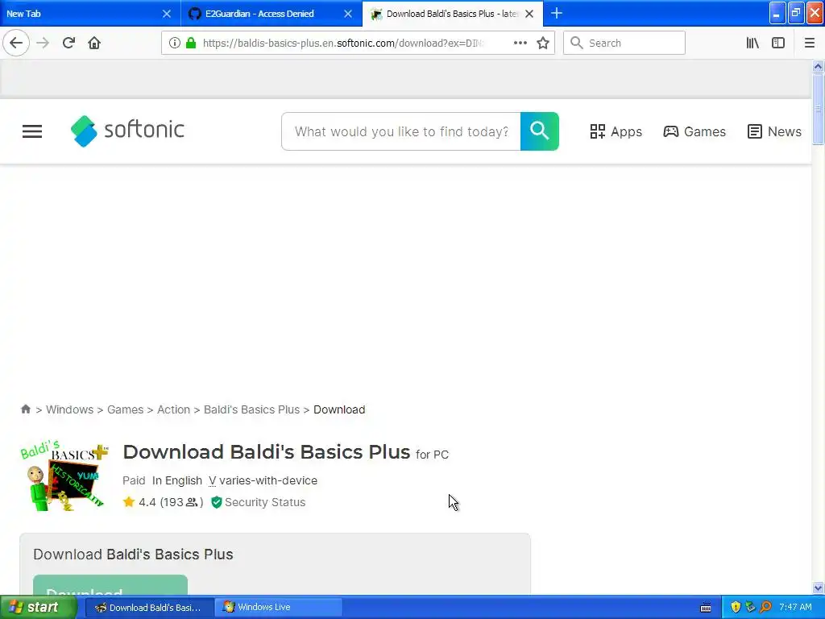Image resolution: width=825 pixels, height=619 pixels.
Task: Open the Firefox hamburger menu
Action: tap(809, 43)
